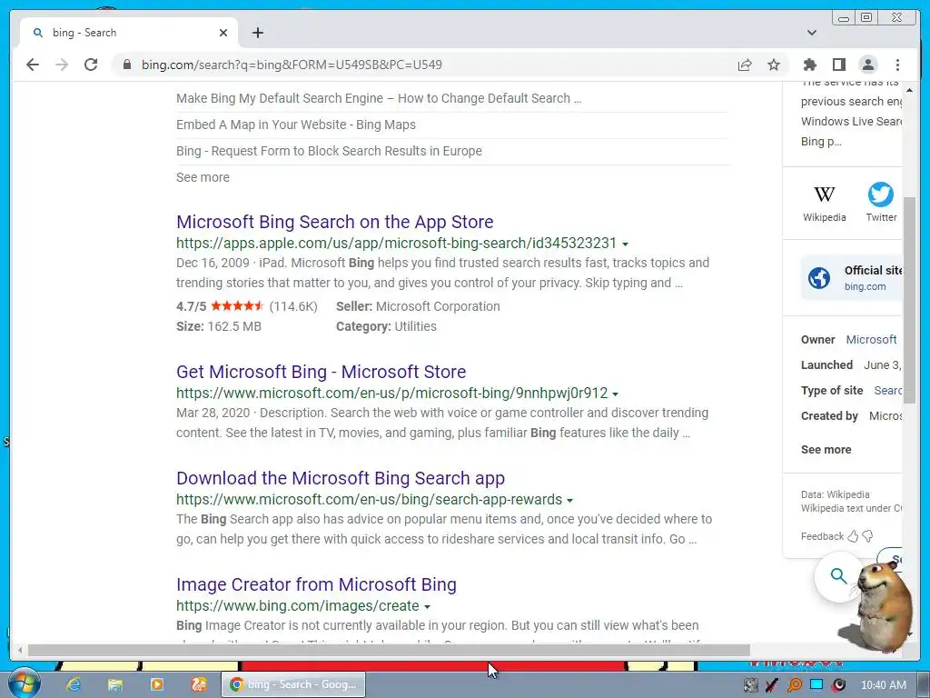The image size is (930, 698).
Task: Click the bing.com/images/create green URL
Action: coord(298,606)
